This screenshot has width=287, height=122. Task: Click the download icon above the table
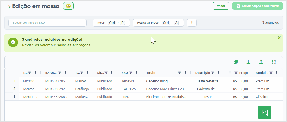click(248, 62)
